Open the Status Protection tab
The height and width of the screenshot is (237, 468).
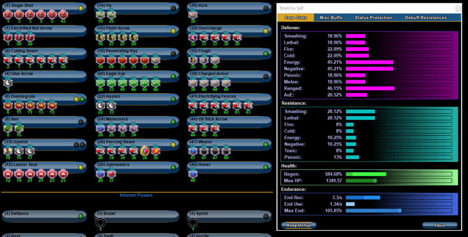(373, 18)
